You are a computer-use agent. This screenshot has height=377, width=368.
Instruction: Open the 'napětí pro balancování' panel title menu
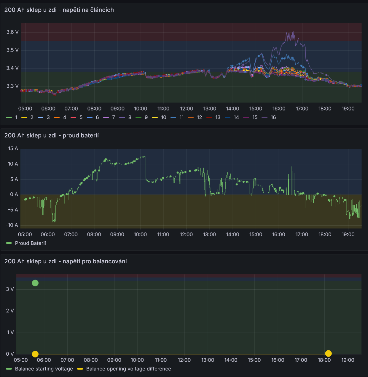66,261
